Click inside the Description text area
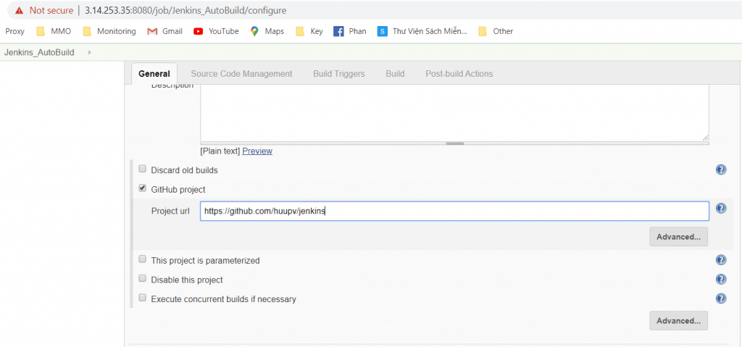The width and height of the screenshot is (742, 347). [454, 113]
